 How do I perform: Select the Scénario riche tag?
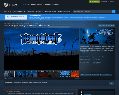click(x=106, y=75)
